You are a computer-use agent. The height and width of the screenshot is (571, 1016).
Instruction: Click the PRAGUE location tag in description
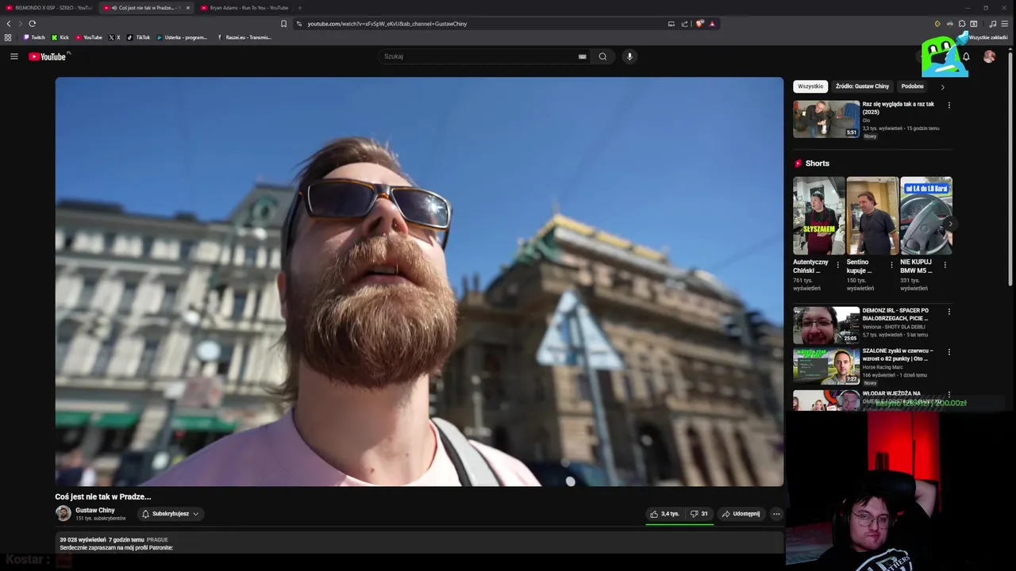click(157, 540)
